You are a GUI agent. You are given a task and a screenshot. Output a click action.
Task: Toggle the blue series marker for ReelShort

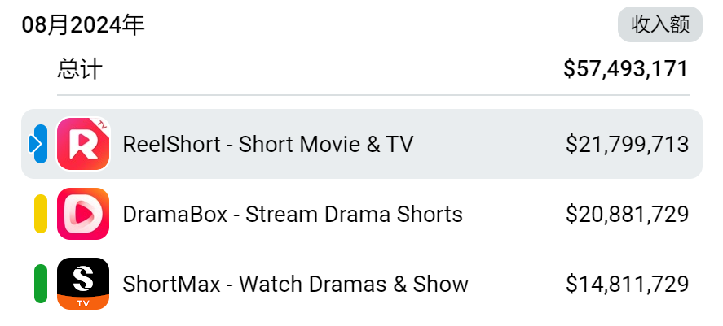click(39, 144)
